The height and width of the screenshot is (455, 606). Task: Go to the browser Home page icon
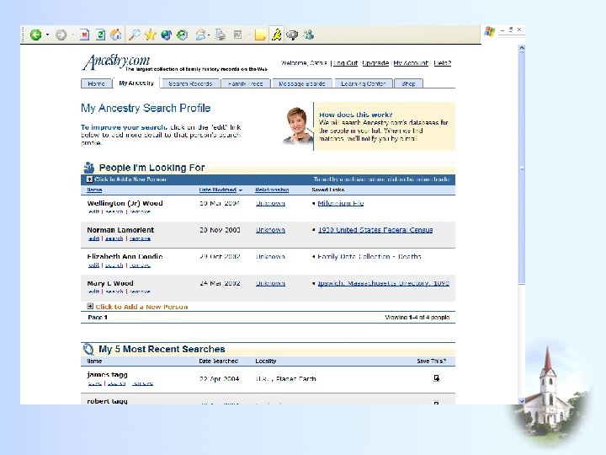point(116,35)
